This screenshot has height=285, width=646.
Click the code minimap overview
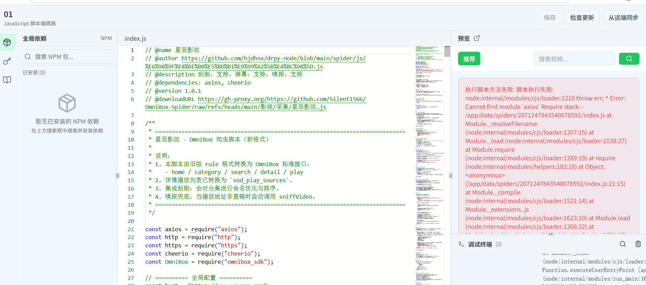coord(430,165)
